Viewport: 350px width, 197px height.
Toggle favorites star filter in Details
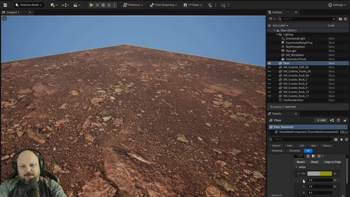(341, 140)
